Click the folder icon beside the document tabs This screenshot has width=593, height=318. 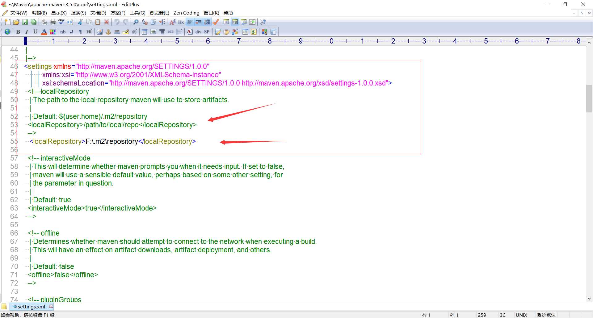click(4, 307)
